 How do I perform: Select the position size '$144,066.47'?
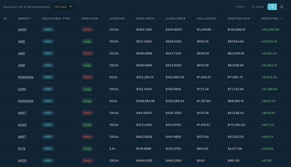click(237, 29)
